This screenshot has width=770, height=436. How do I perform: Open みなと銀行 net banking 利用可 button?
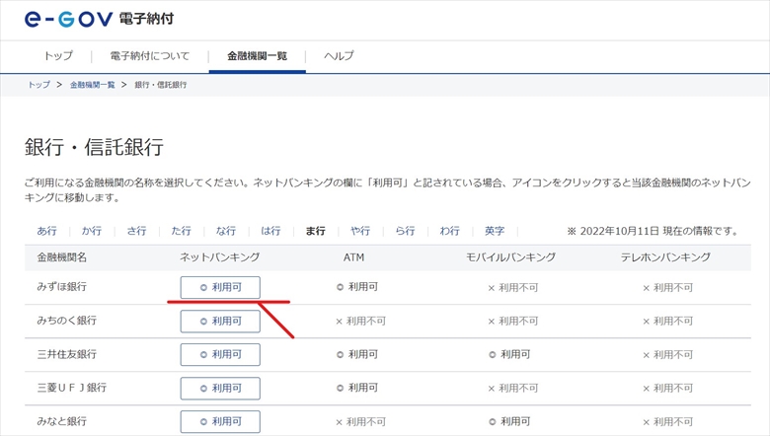[220, 422]
